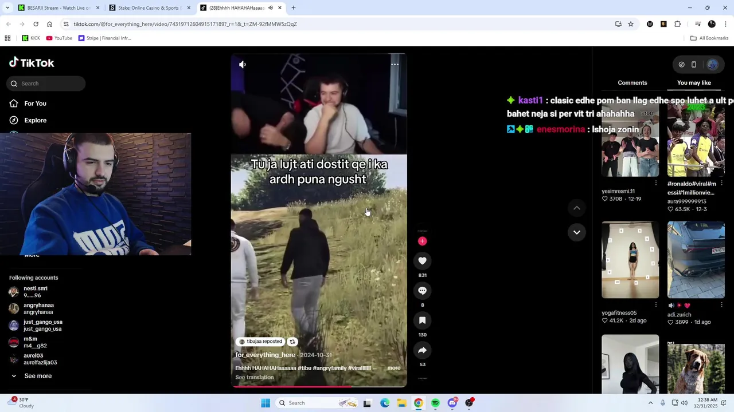Open the Get TikTok app coin icon
Screen dimensions: 734x412
tap(681, 65)
